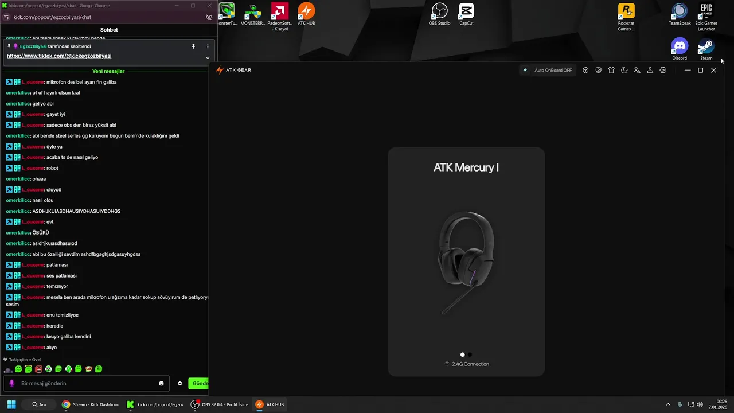Click the ATK GEAR logo

tap(233, 70)
